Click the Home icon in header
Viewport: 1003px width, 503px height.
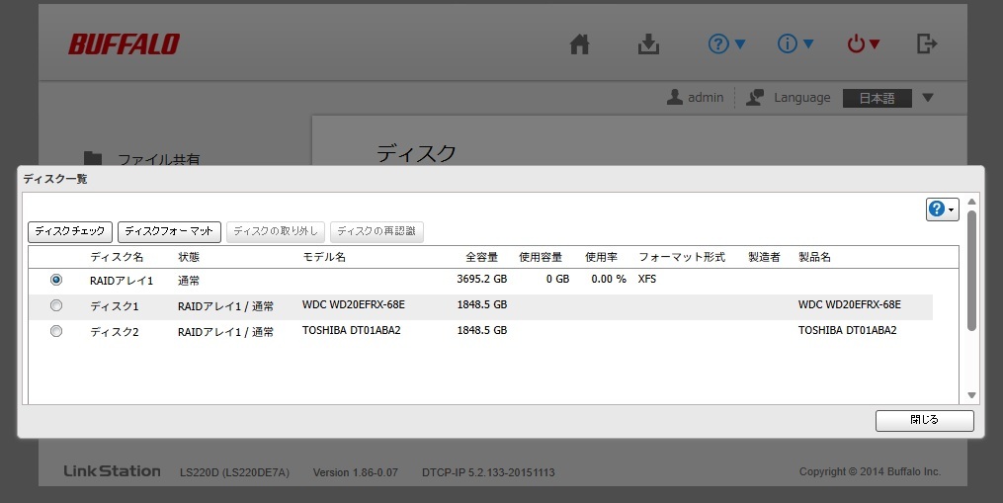[x=580, y=44]
